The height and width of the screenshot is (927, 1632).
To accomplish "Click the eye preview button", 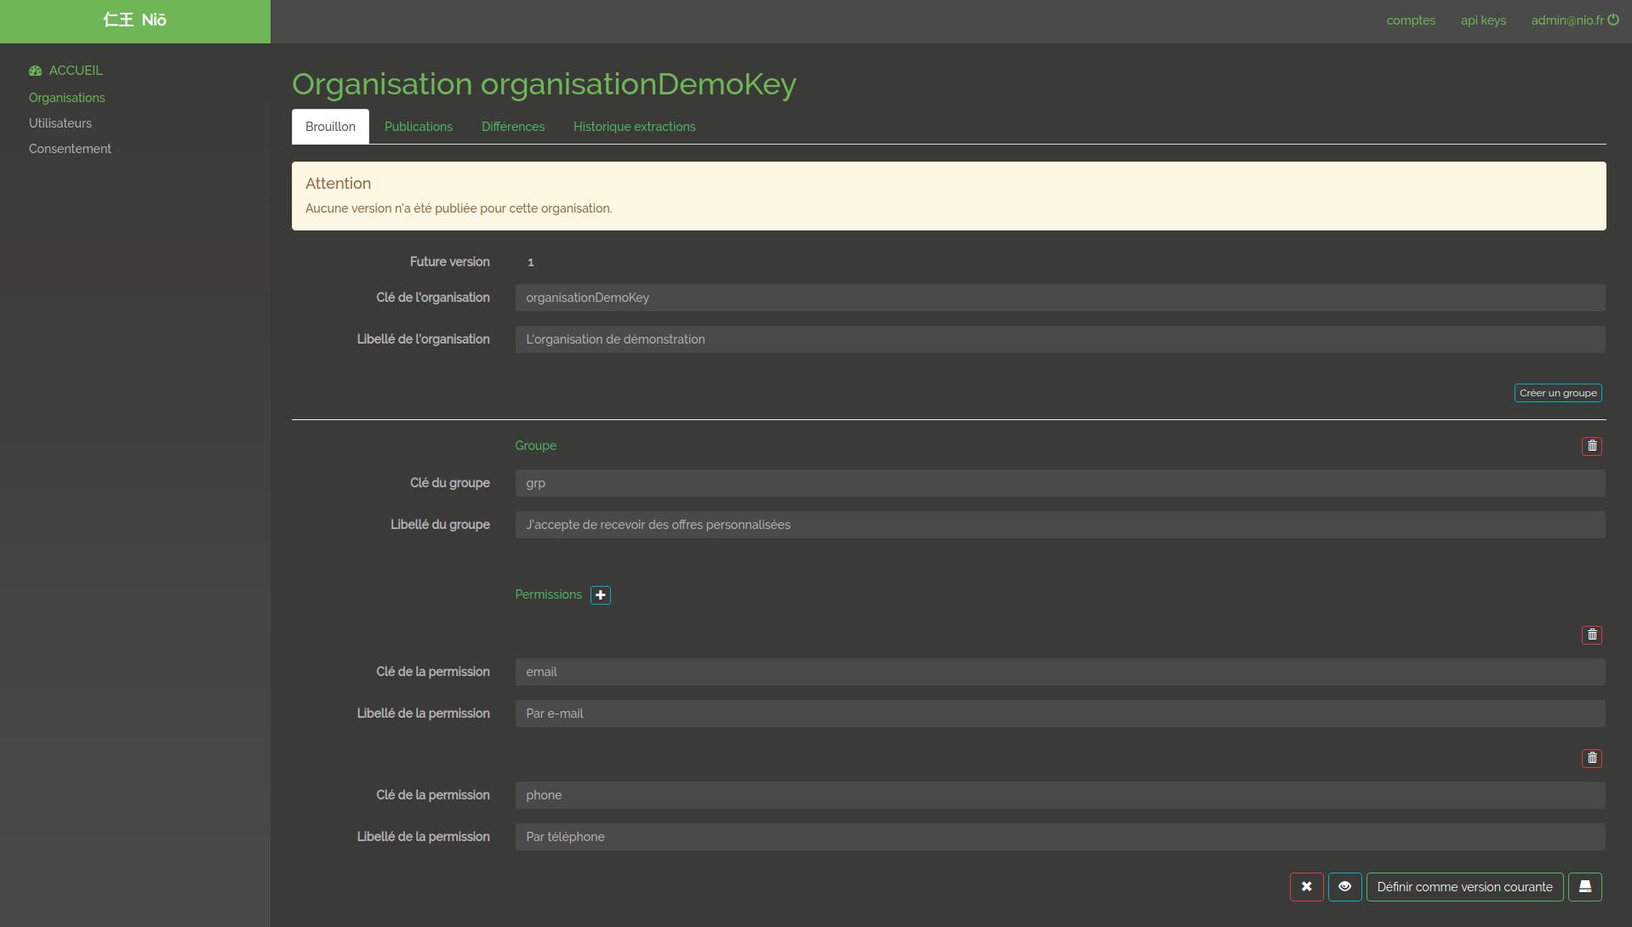I will (1344, 887).
